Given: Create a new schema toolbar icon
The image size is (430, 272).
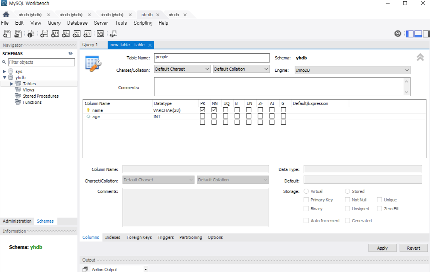Looking at the screenshot, I should click(x=44, y=34).
